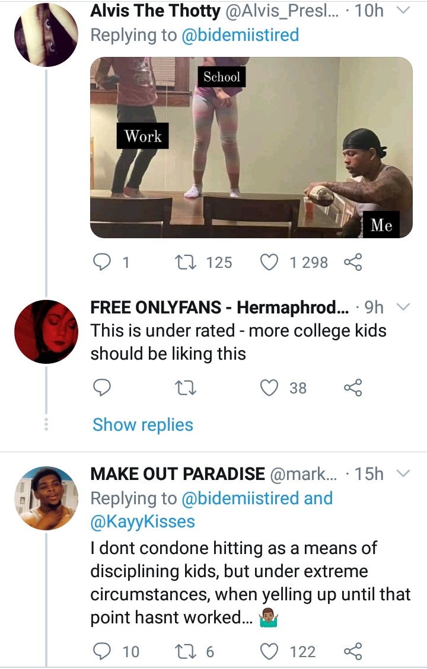Open the Work School Me meme image
This screenshot has height=669, width=427.
click(x=251, y=147)
